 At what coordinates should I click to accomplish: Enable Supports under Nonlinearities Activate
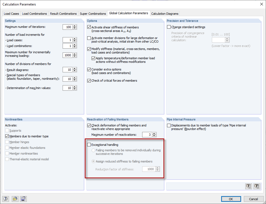pos(7,131)
